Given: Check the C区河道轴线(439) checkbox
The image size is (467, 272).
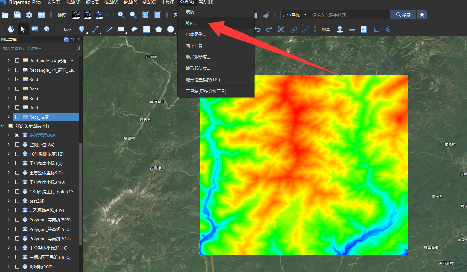Looking at the screenshot, I should [x=17, y=210].
